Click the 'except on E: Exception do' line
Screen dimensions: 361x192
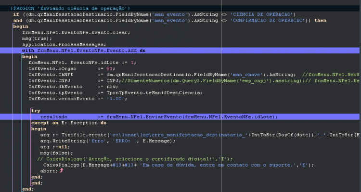[x=69, y=123]
